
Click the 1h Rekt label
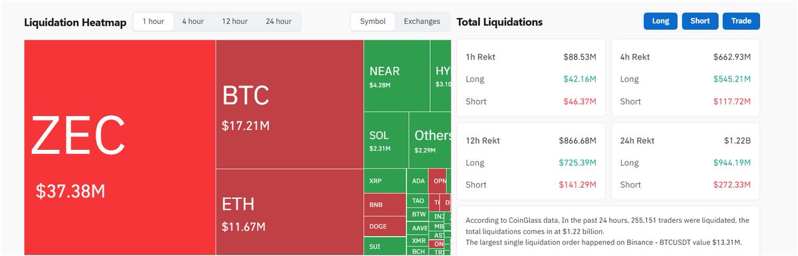481,57
